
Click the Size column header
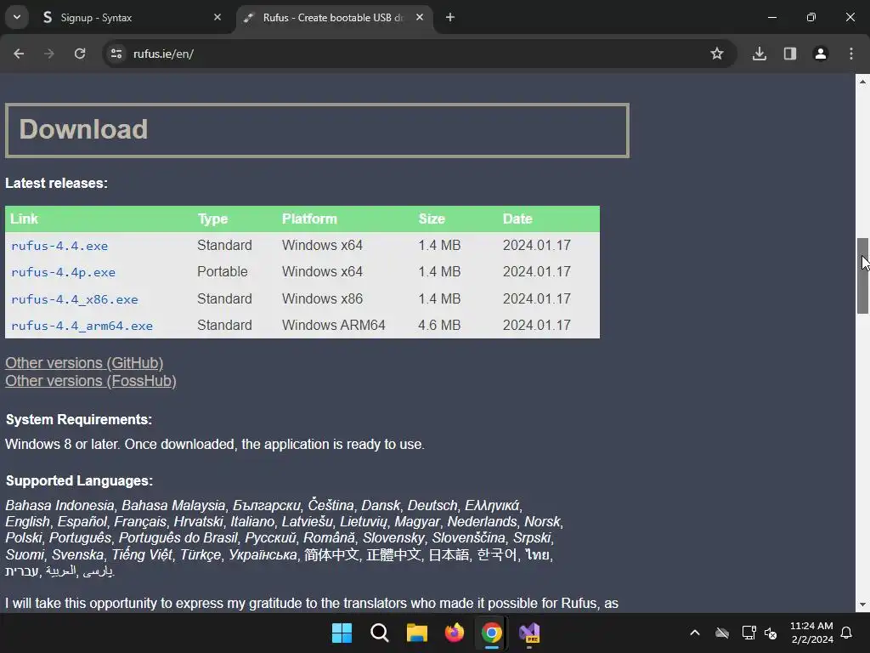click(x=432, y=219)
